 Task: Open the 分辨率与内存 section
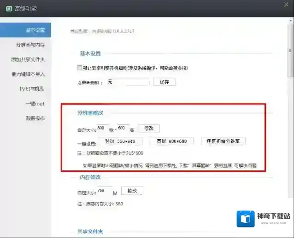(x=30, y=45)
